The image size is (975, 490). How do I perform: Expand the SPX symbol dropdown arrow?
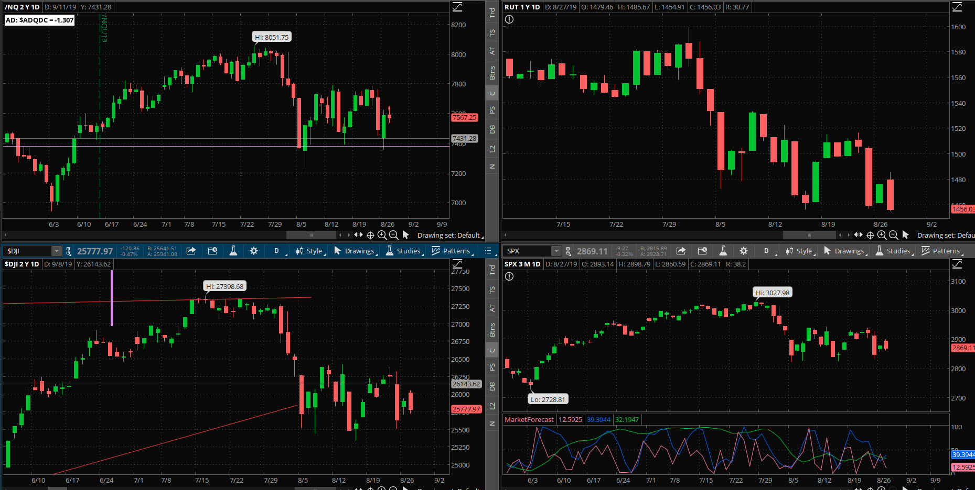click(556, 251)
